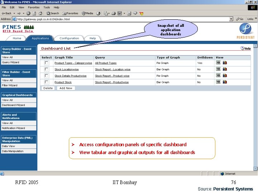Open Favorites pane from toolbar
Viewport: 258px width, 193px height.
pyautogui.click(x=70, y=13)
